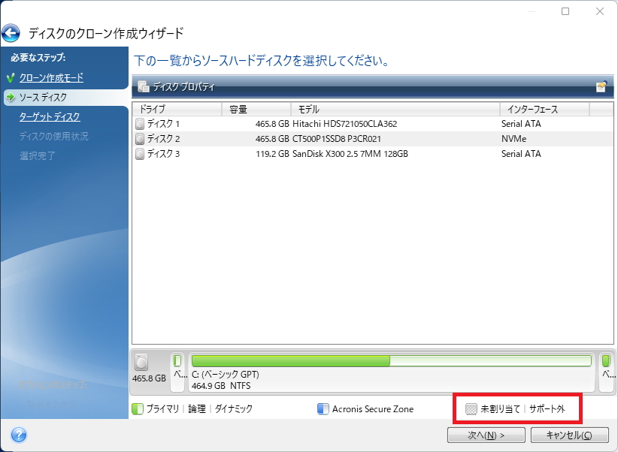Click the 464.9 GB NTFS text
Screen dimensions: 618x452
point(221,386)
